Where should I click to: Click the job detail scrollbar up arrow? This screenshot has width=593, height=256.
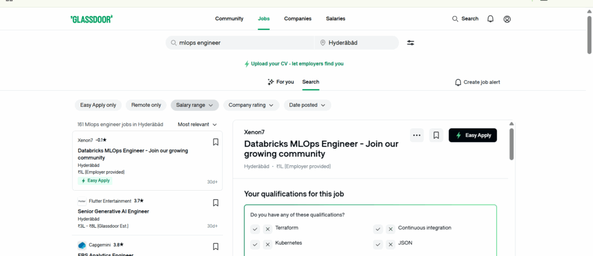pos(512,124)
